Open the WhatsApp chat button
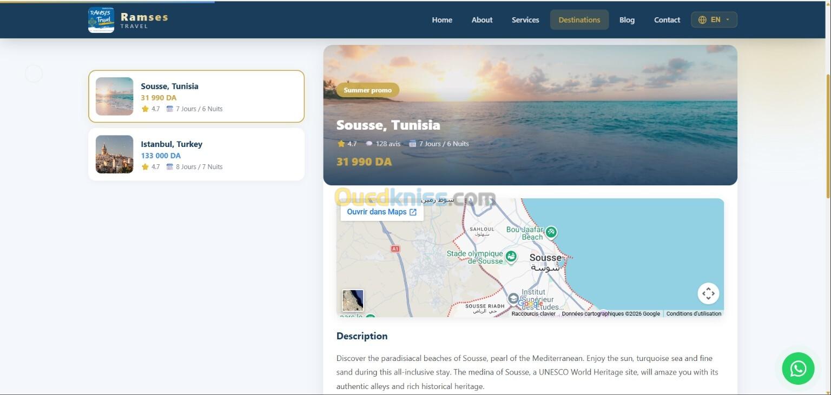This screenshot has height=395, width=831. coord(798,369)
